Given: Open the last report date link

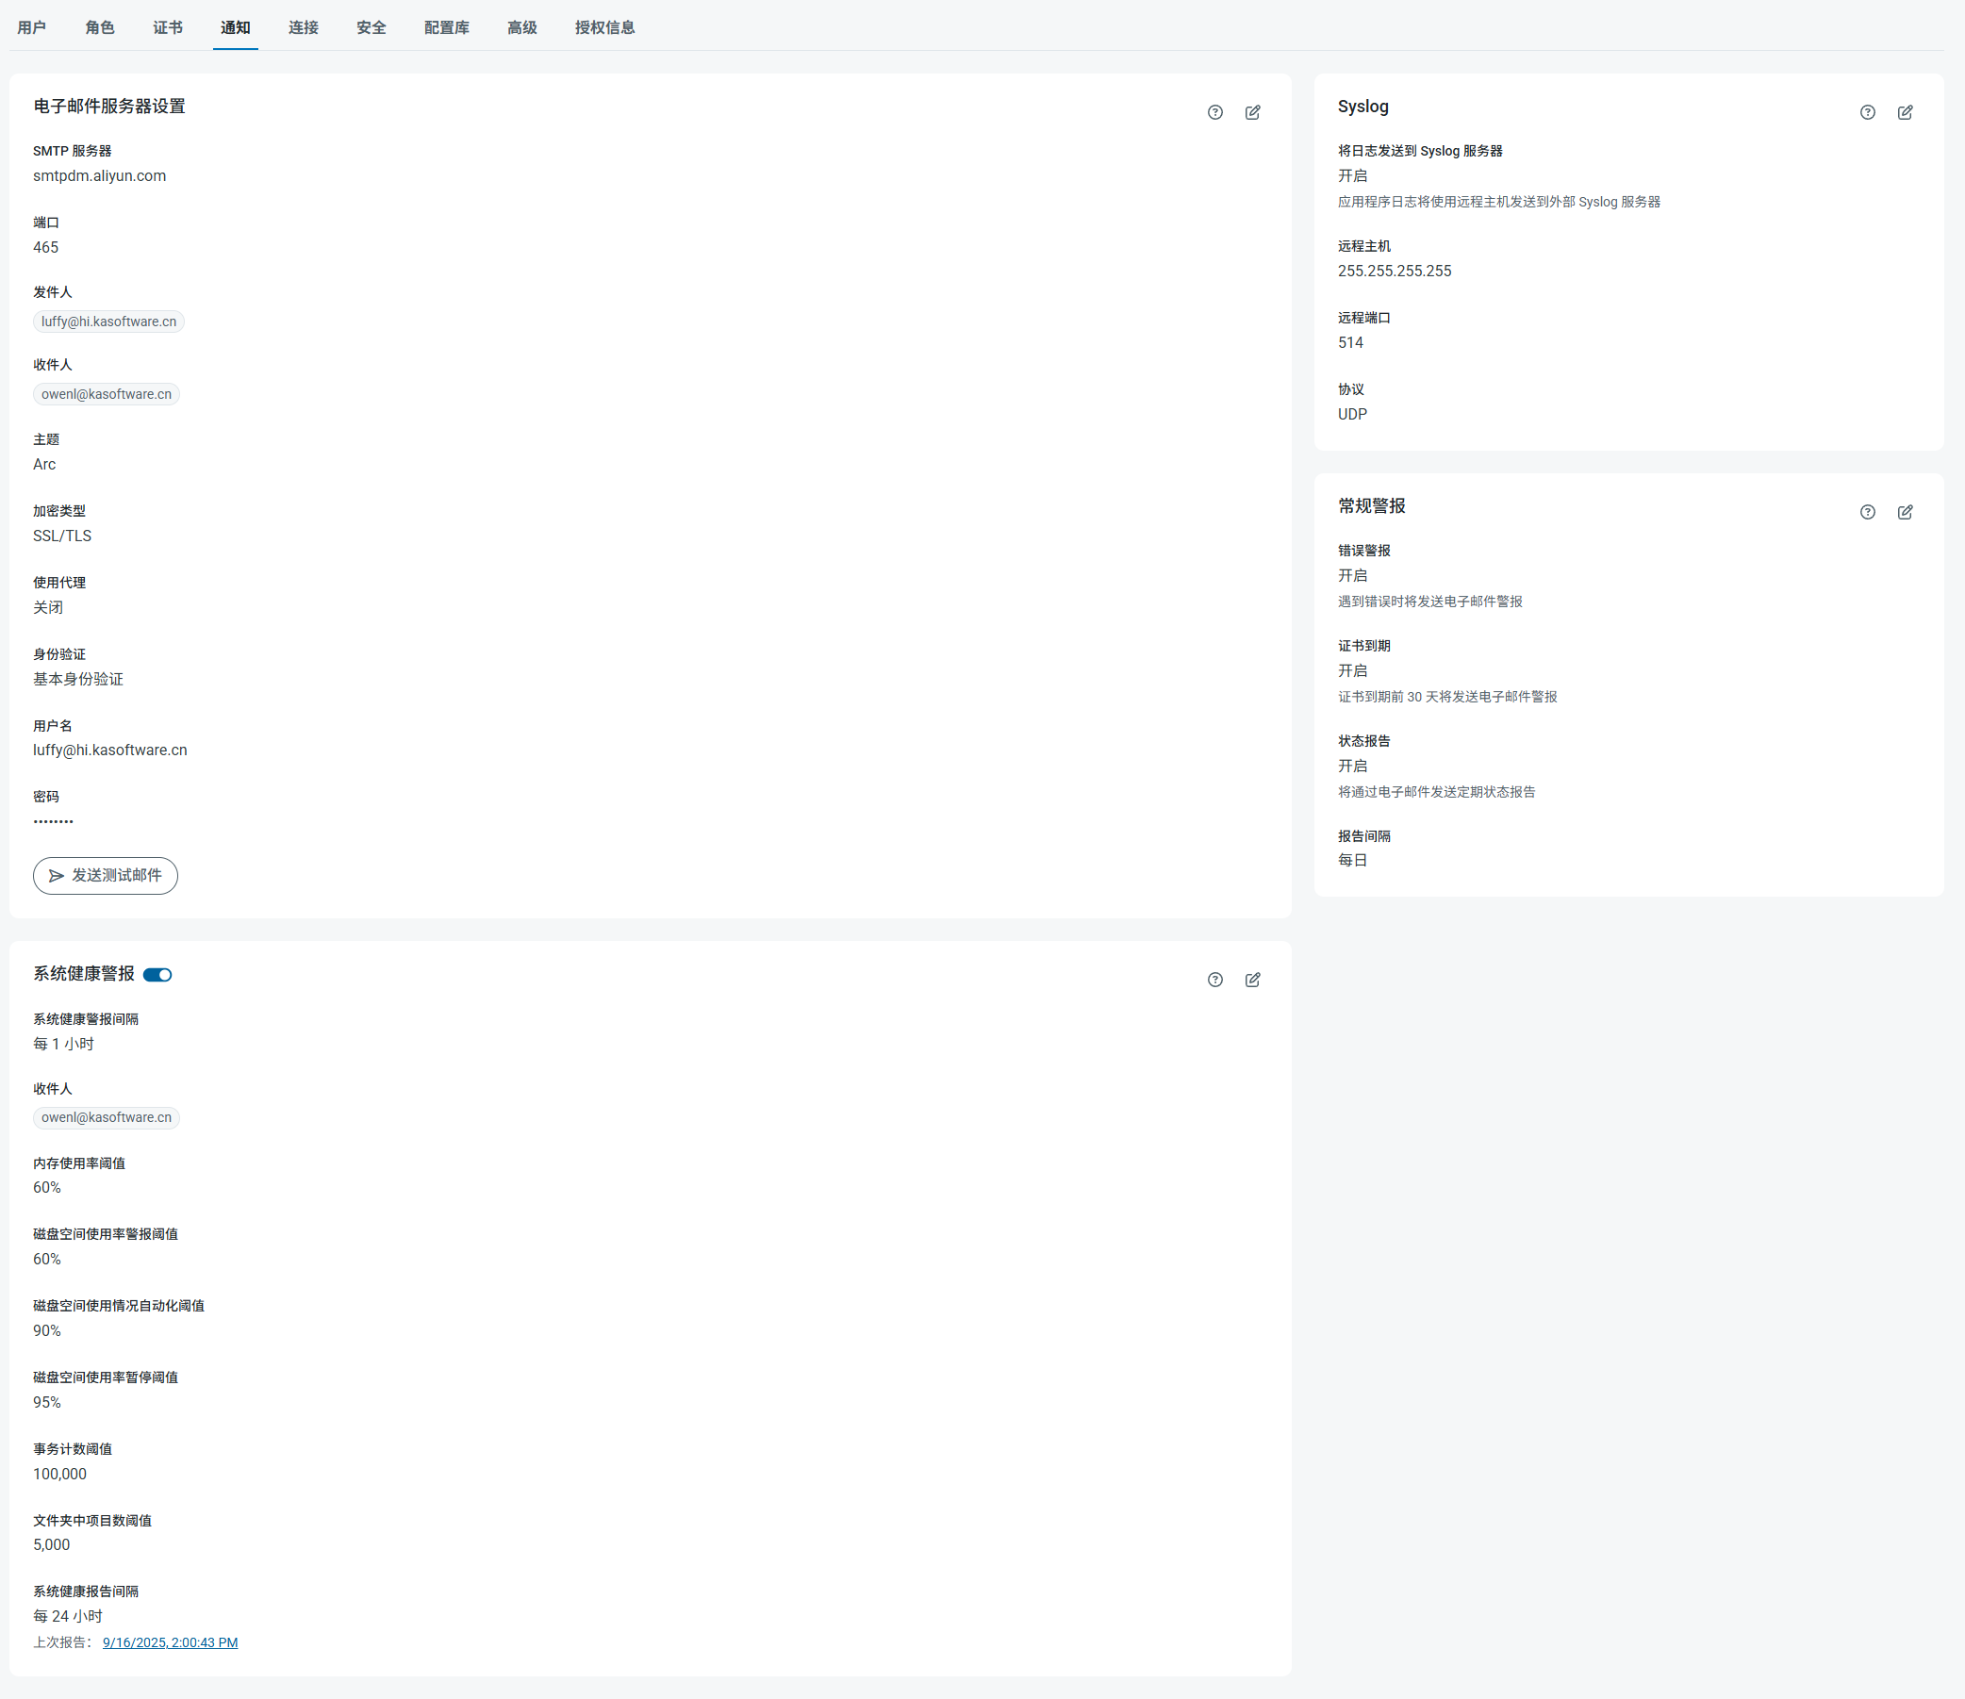Looking at the screenshot, I should point(170,1642).
